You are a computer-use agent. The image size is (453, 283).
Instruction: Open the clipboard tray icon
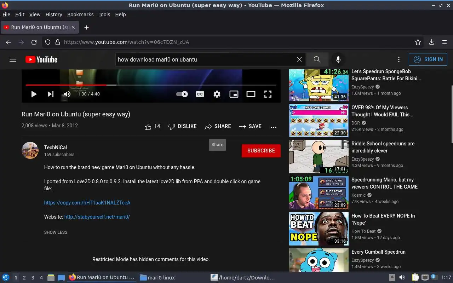pos(415,278)
